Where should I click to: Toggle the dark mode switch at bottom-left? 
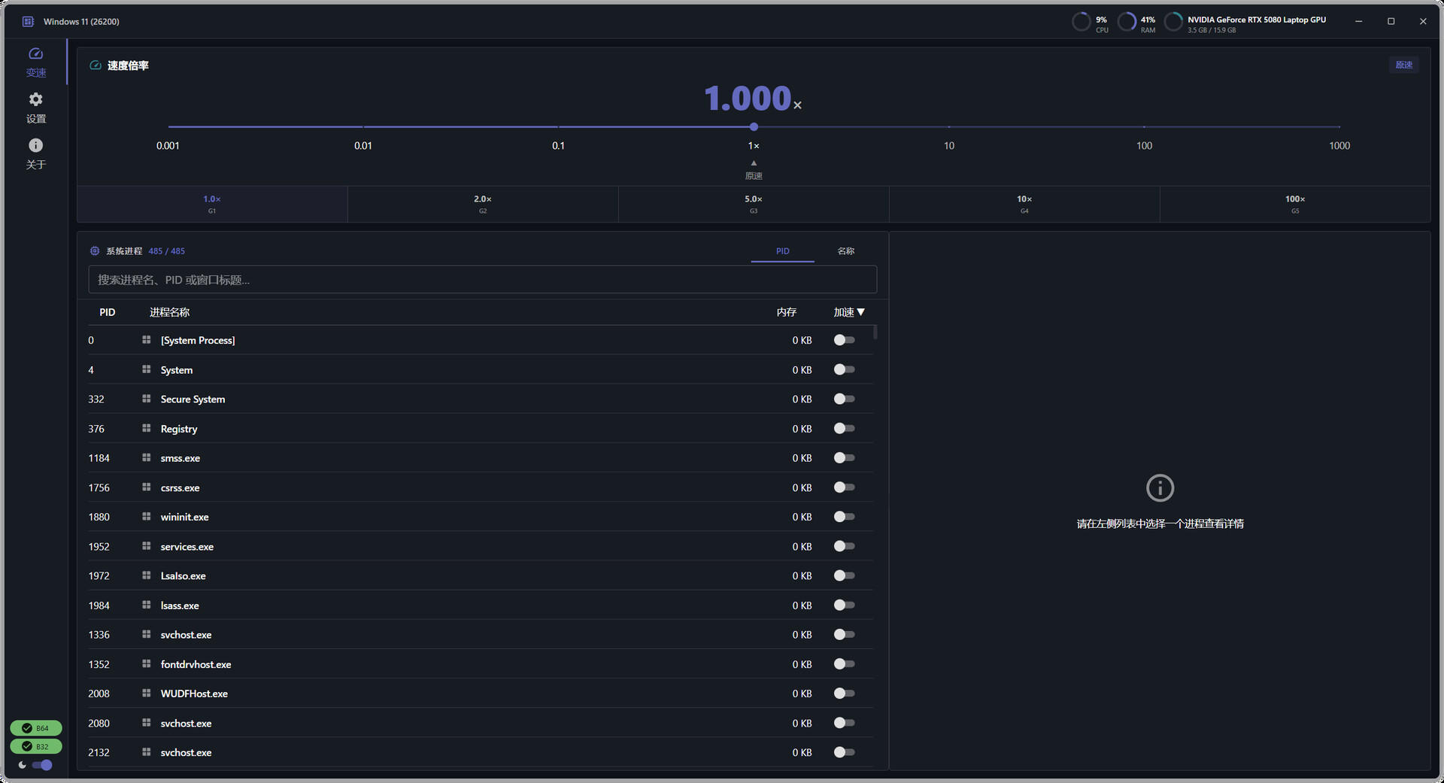(42, 765)
